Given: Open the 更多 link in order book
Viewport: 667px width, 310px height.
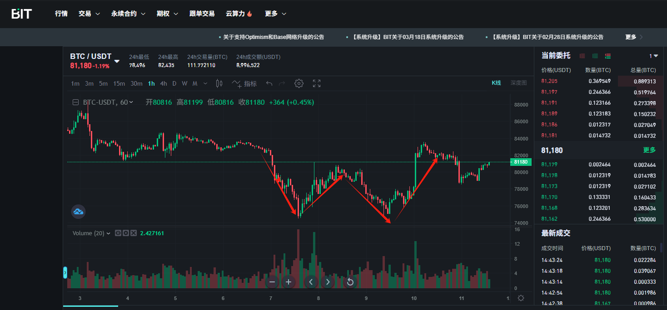Looking at the screenshot, I should tap(649, 150).
